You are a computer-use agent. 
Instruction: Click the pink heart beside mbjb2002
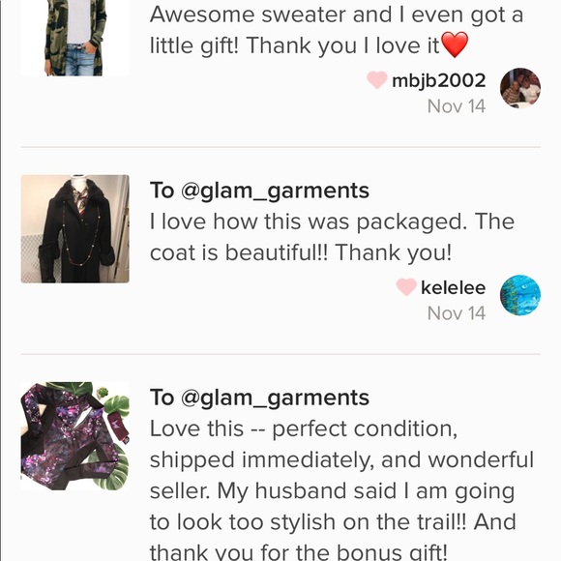tap(377, 80)
